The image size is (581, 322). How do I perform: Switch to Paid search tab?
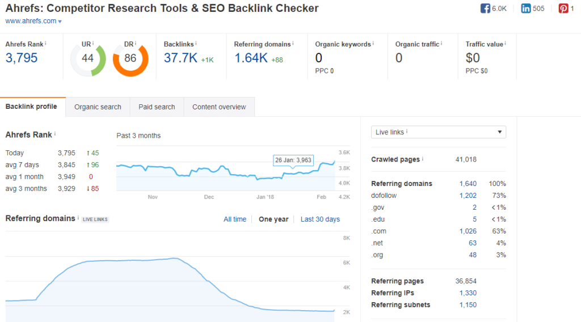pos(157,107)
